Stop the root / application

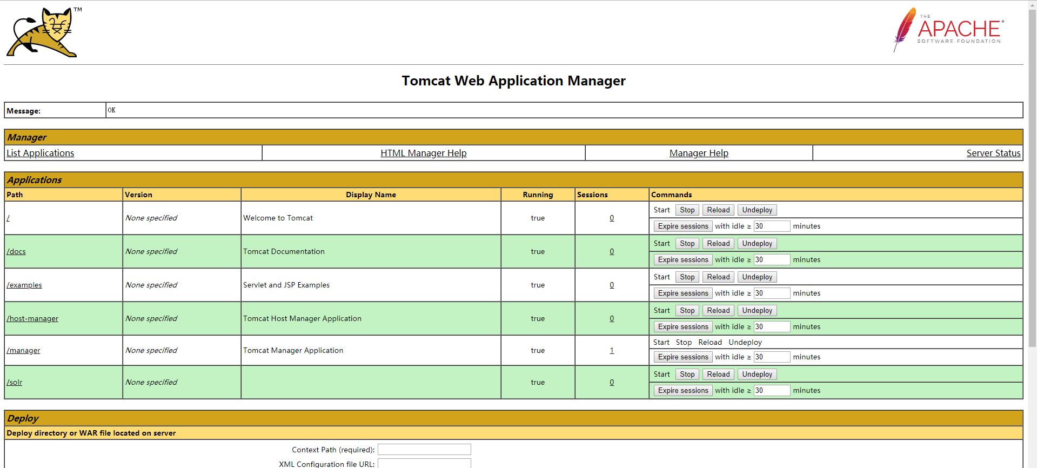687,210
